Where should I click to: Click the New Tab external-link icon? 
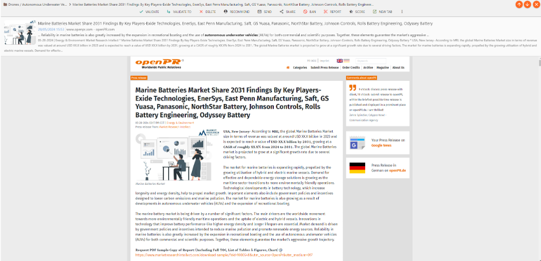(374, 12)
